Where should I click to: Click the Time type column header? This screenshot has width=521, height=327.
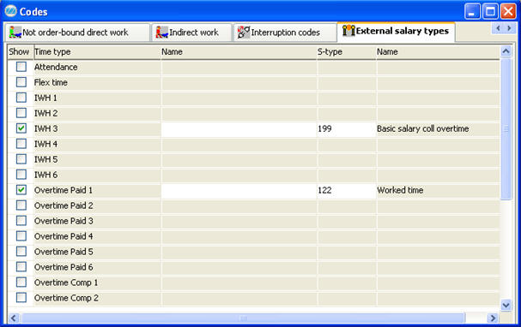[x=97, y=51]
